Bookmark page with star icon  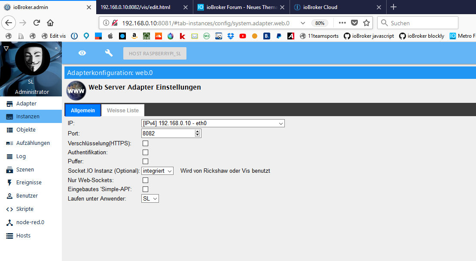[x=366, y=23]
